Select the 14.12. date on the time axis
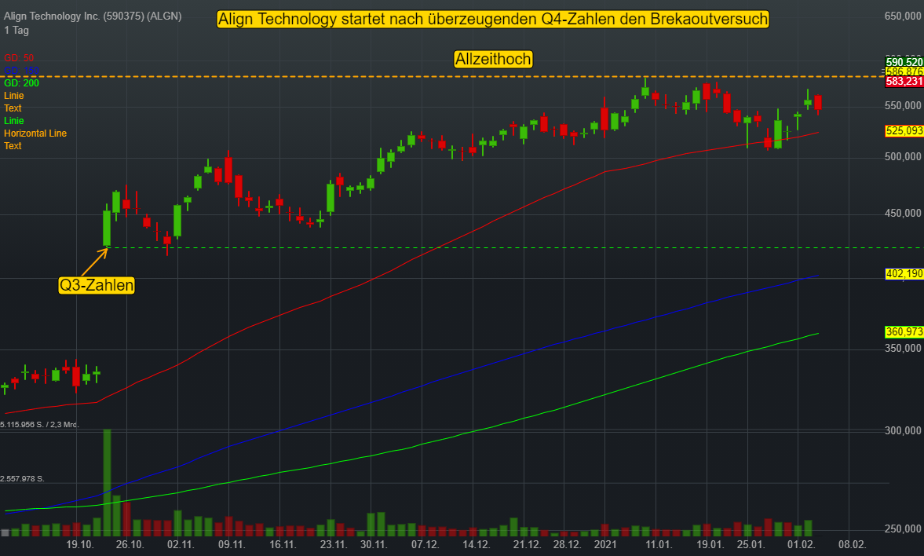The width and height of the screenshot is (924, 556). tap(477, 544)
